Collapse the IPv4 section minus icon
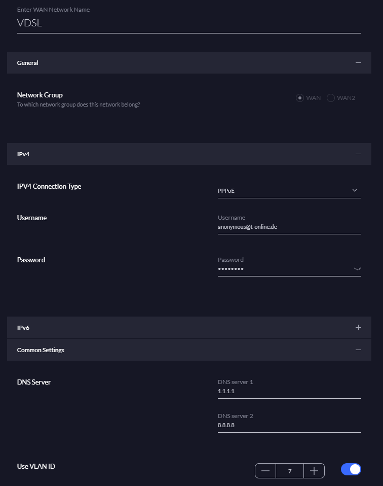383x486 pixels. (358, 154)
